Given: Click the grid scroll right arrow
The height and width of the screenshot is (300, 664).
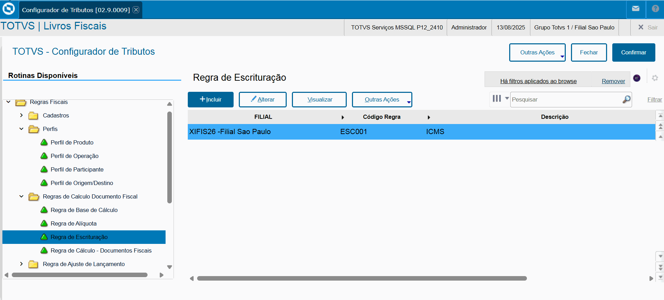Looking at the screenshot, I should pos(651,279).
